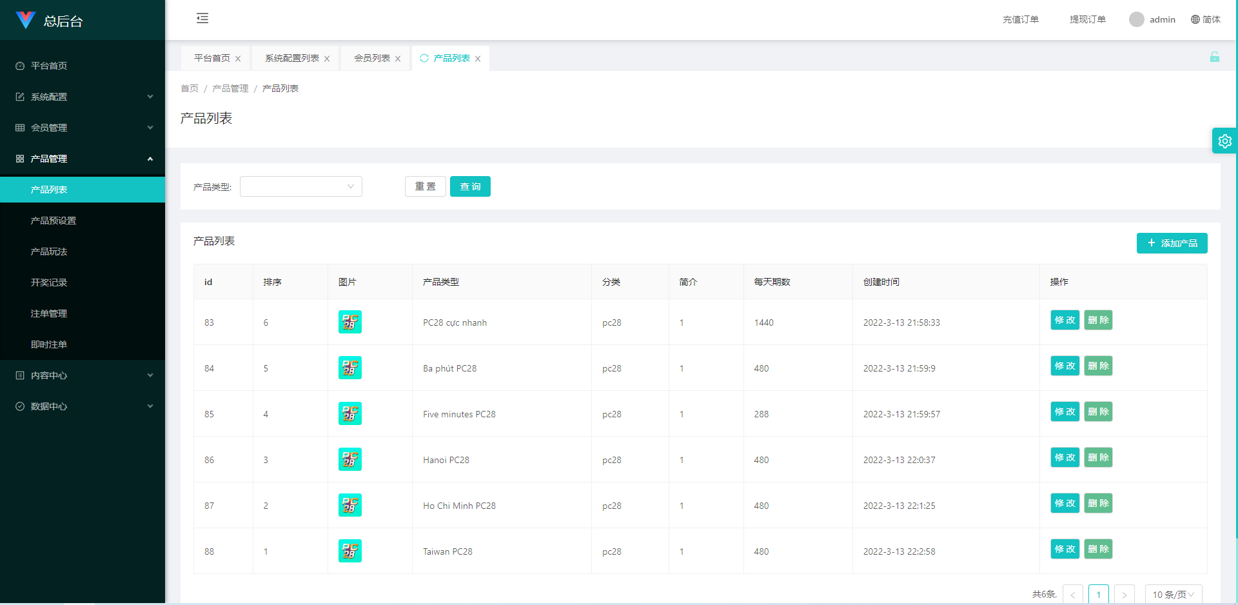Open the 产品类型 dropdown
Image resolution: width=1238 pixels, height=605 pixels.
point(300,186)
